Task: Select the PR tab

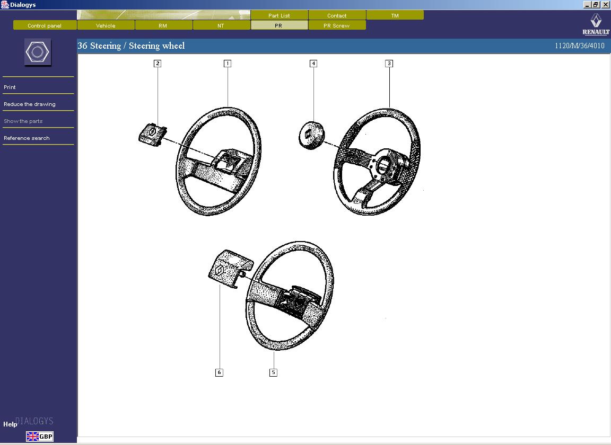Action: [278, 25]
